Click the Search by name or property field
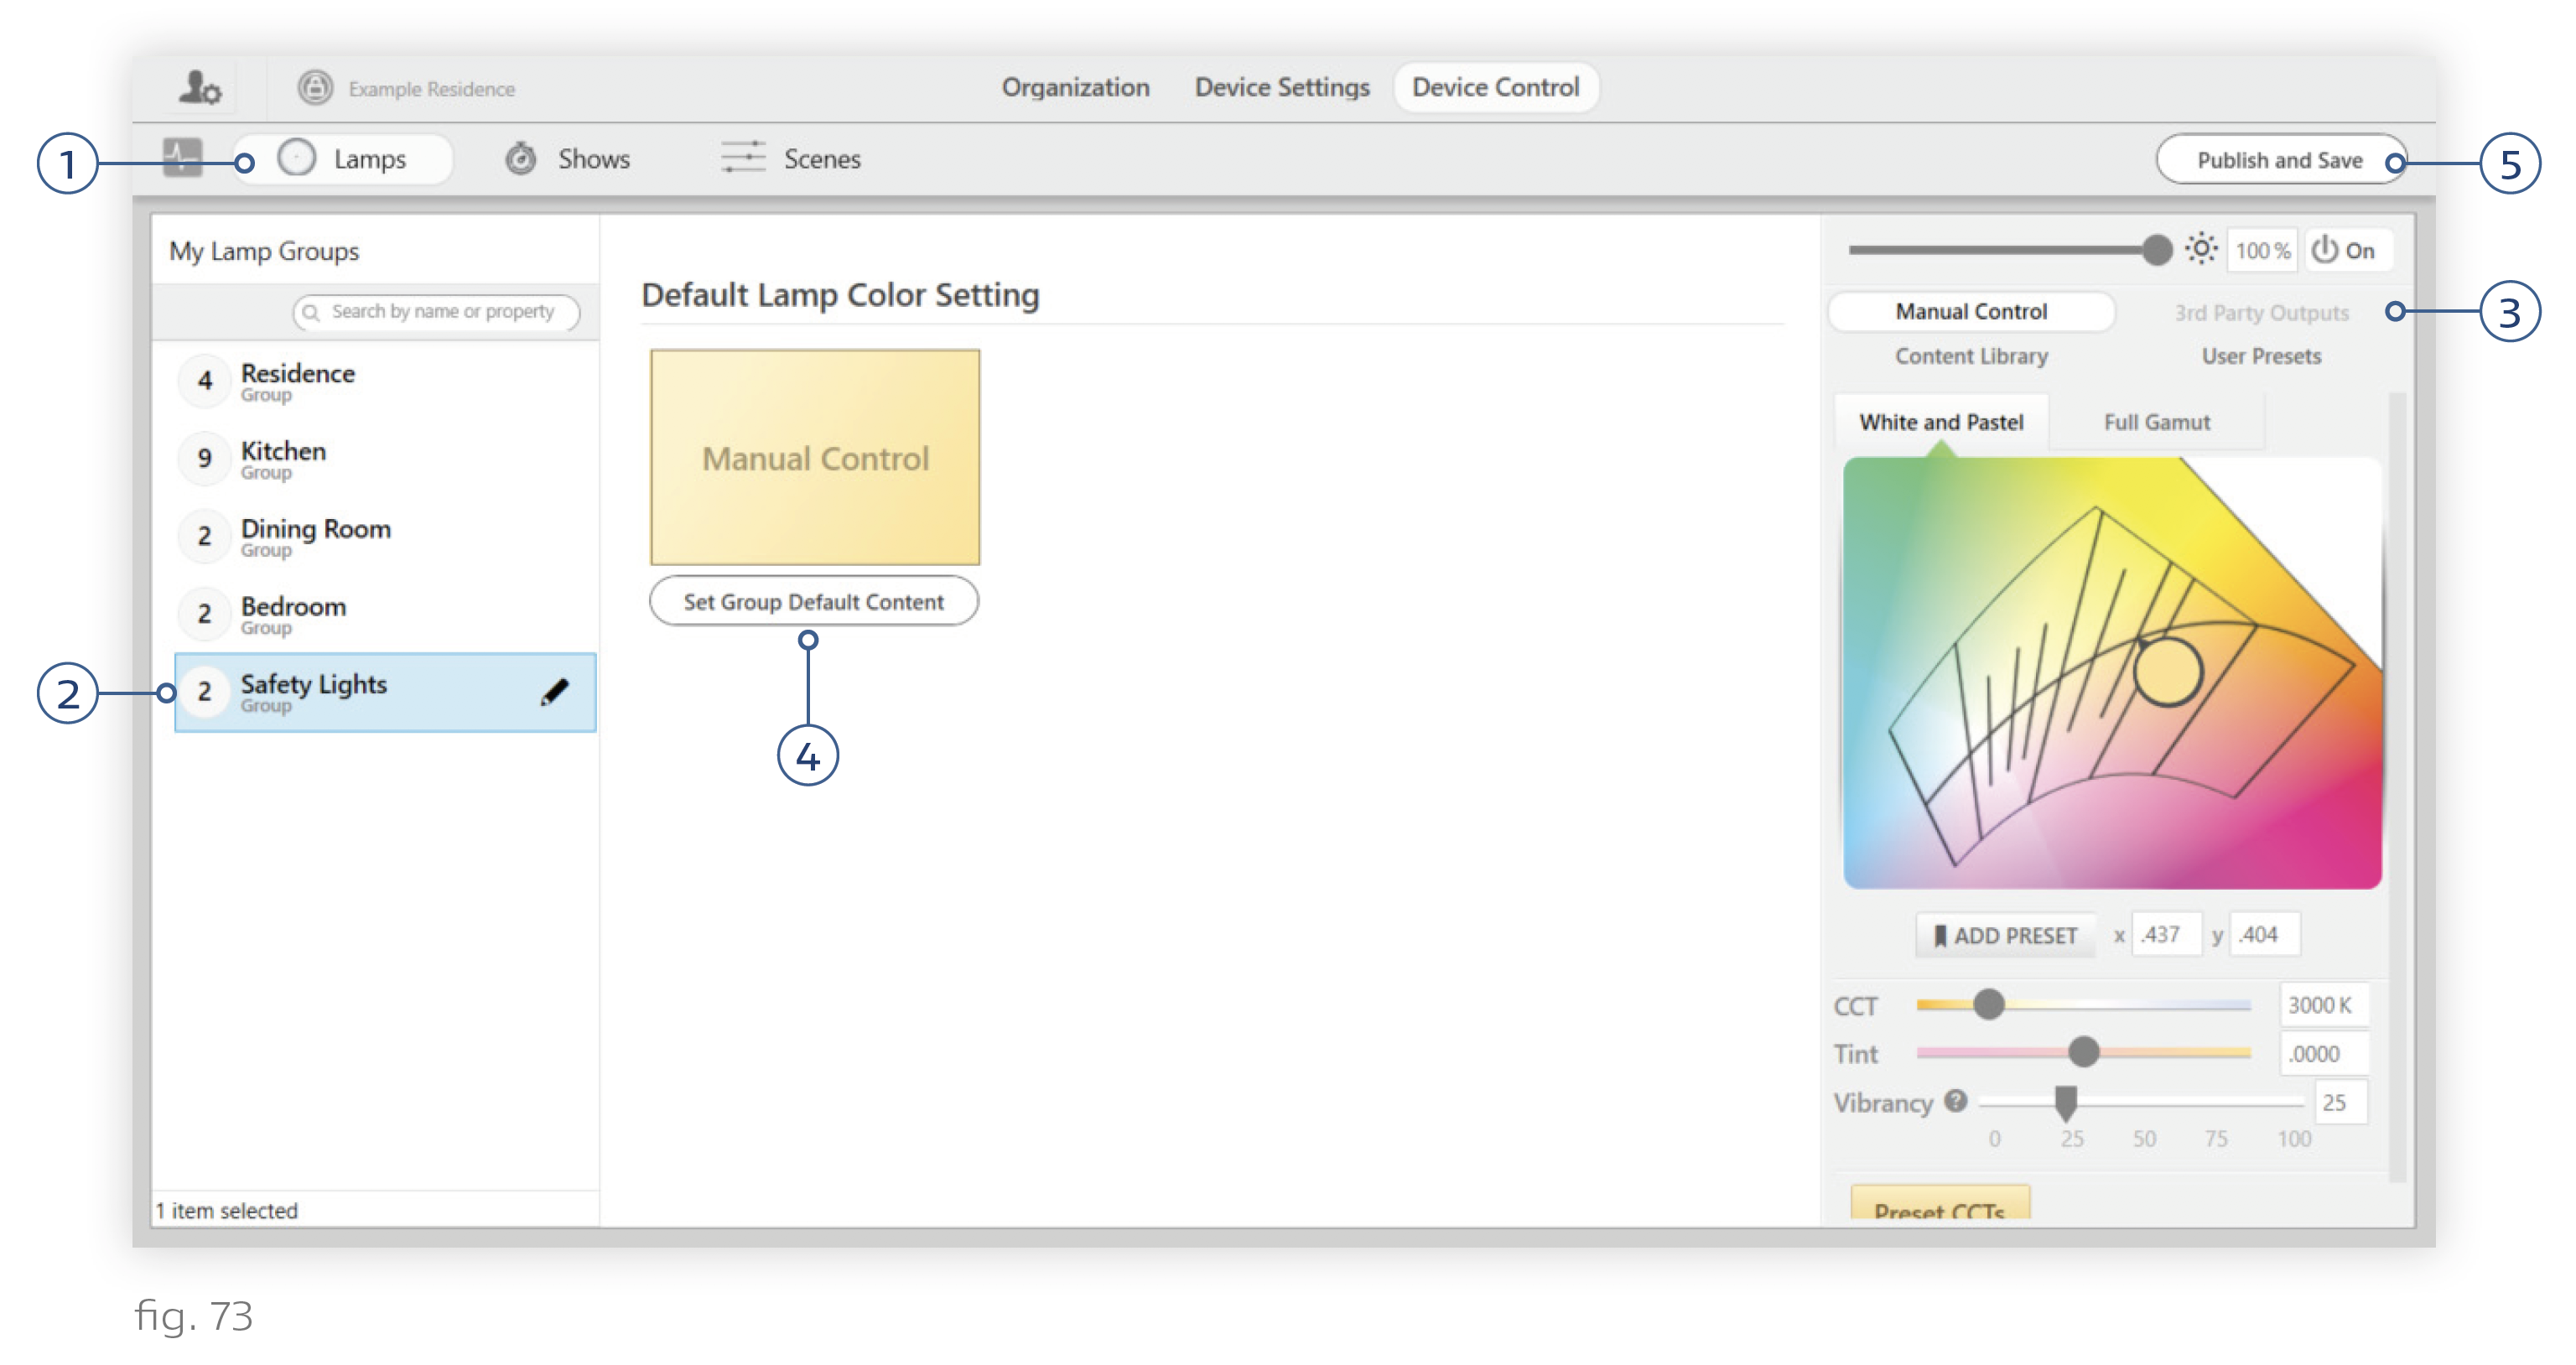2576x1365 pixels. click(x=436, y=312)
